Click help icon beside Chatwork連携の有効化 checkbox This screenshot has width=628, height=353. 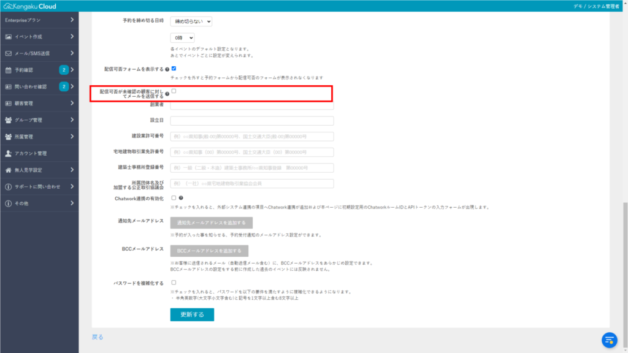(x=181, y=198)
